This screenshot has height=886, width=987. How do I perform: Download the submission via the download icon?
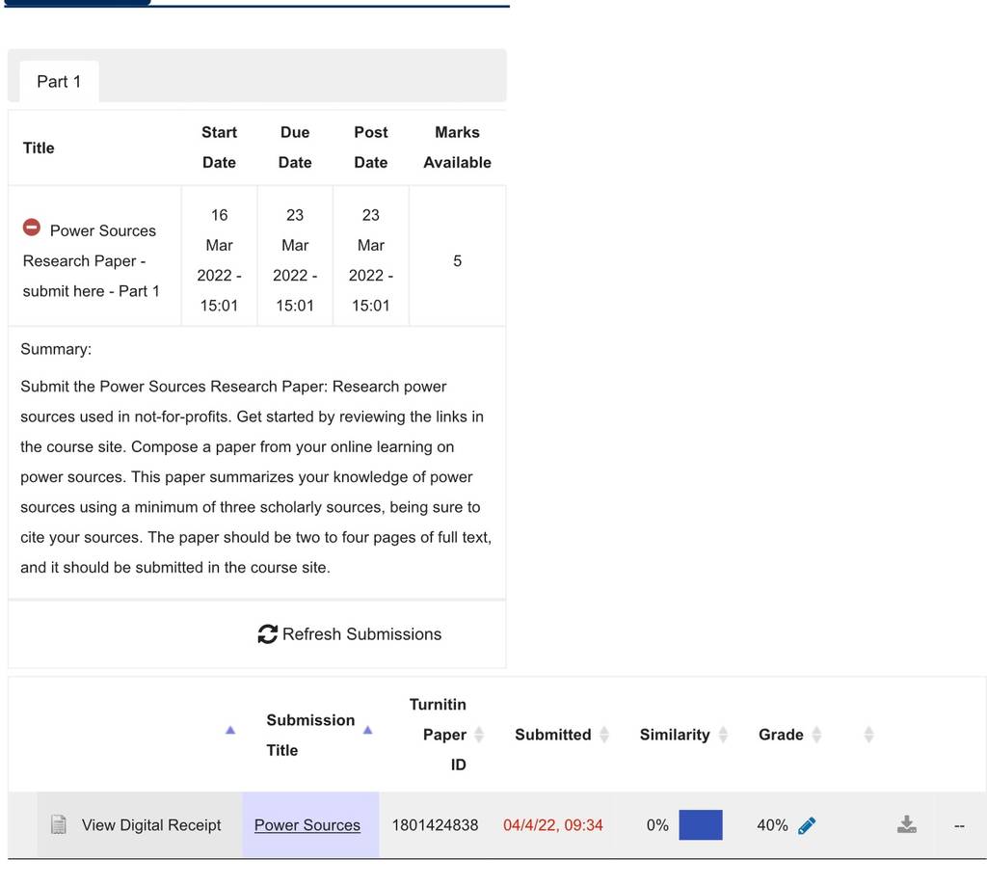(906, 824)
